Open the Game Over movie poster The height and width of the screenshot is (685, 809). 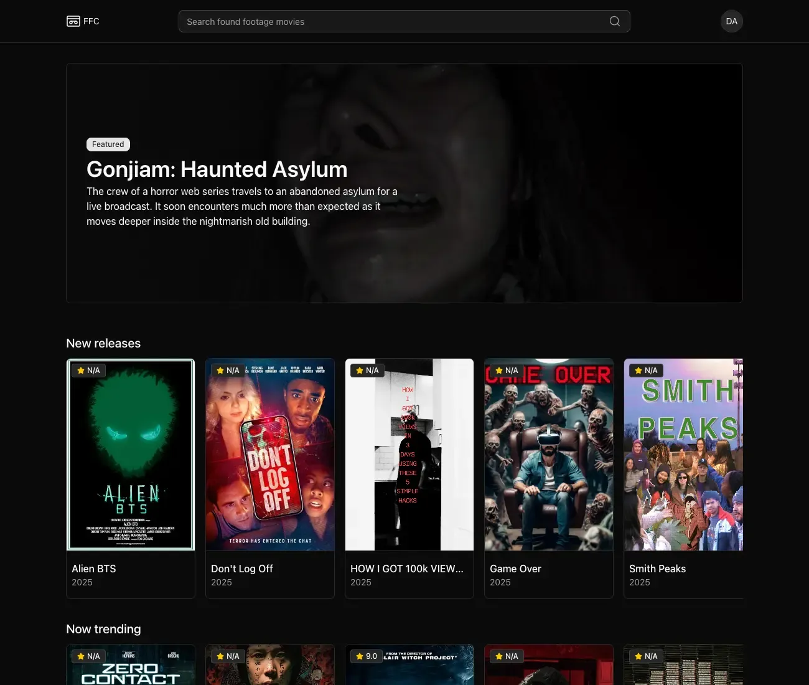(x=549, y=454)
